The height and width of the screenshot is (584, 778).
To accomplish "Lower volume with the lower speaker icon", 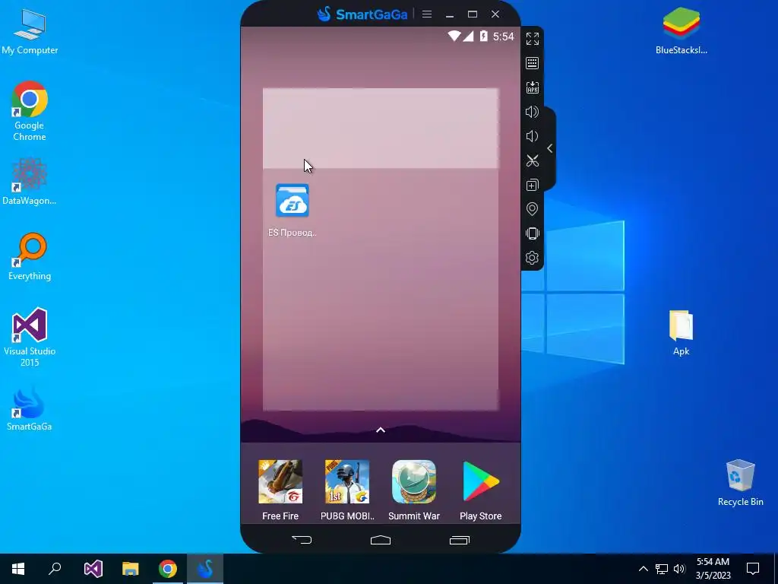I will (x=533, y=136).
